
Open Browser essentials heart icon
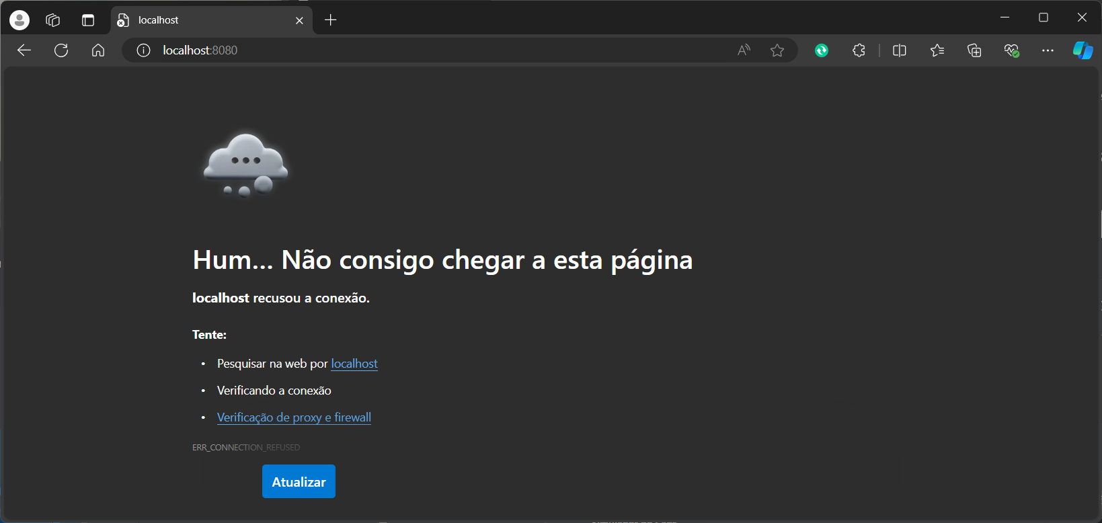click(x=1011, y=50)
